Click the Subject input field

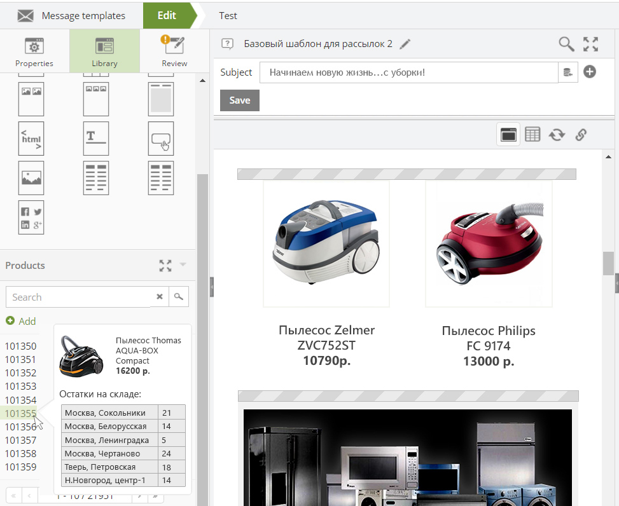[x=408, y=72]
